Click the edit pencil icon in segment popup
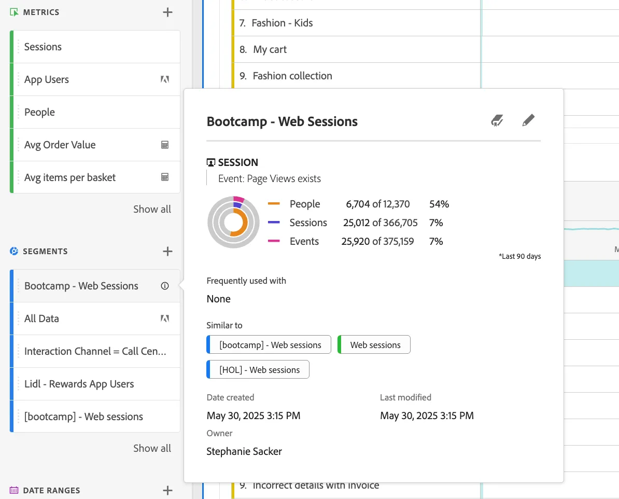Image resolution: width=619 pixels, height=499 pixels. pos(528,120)
